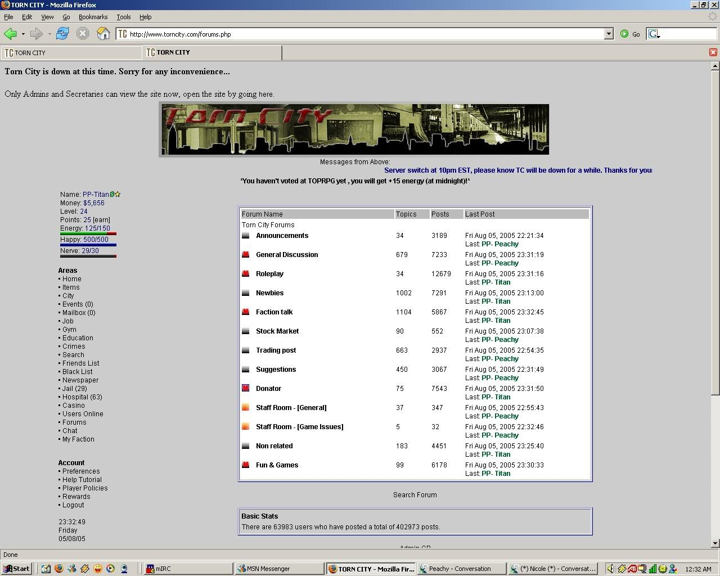Image resolution: width=720 pixels, height=576 pixels.
Task: Open the Bookmarks menu
Action: tap(93, 17)
